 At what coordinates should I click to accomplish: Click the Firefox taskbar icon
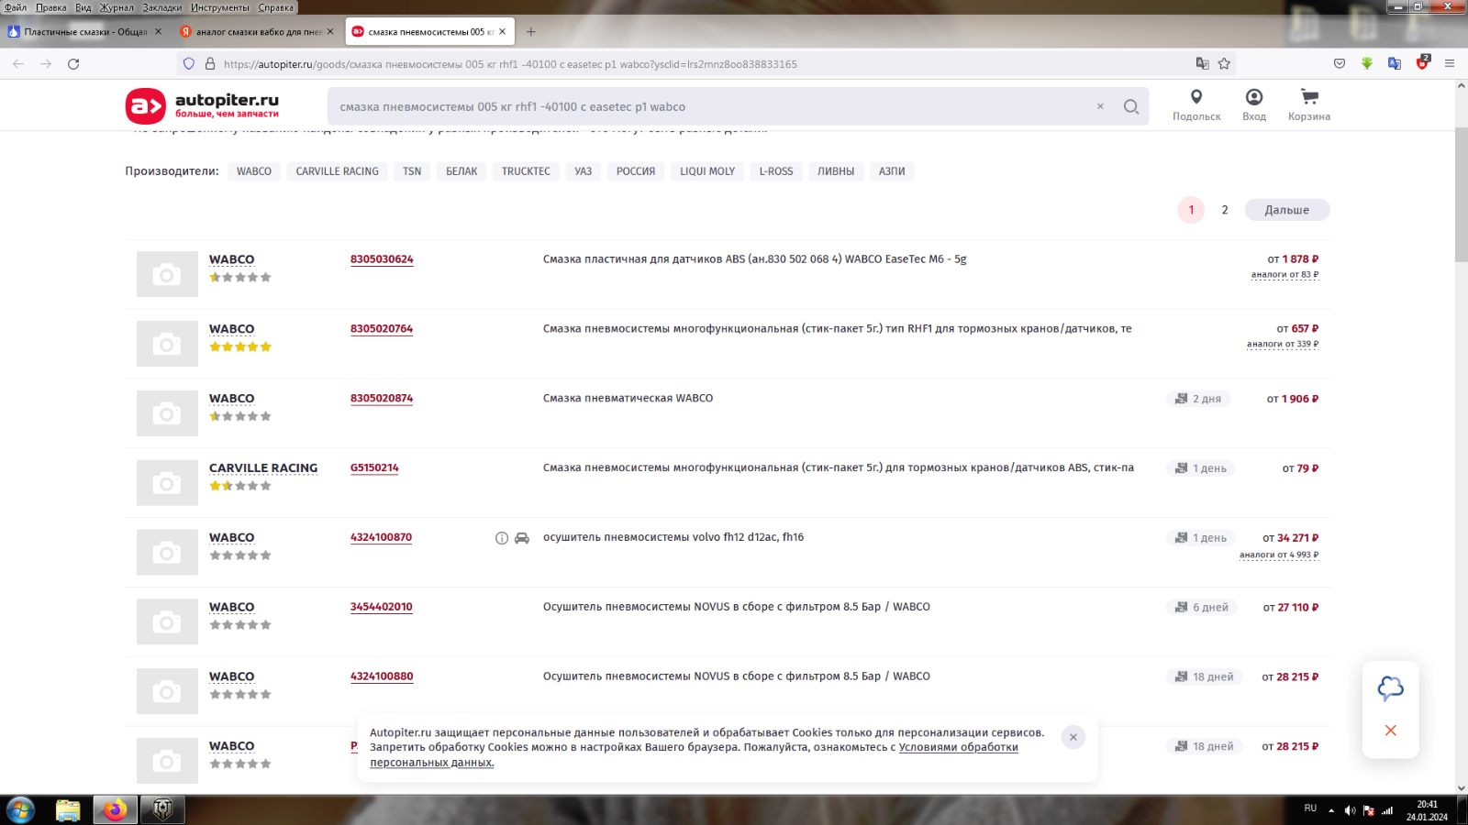tap(115, 810)
